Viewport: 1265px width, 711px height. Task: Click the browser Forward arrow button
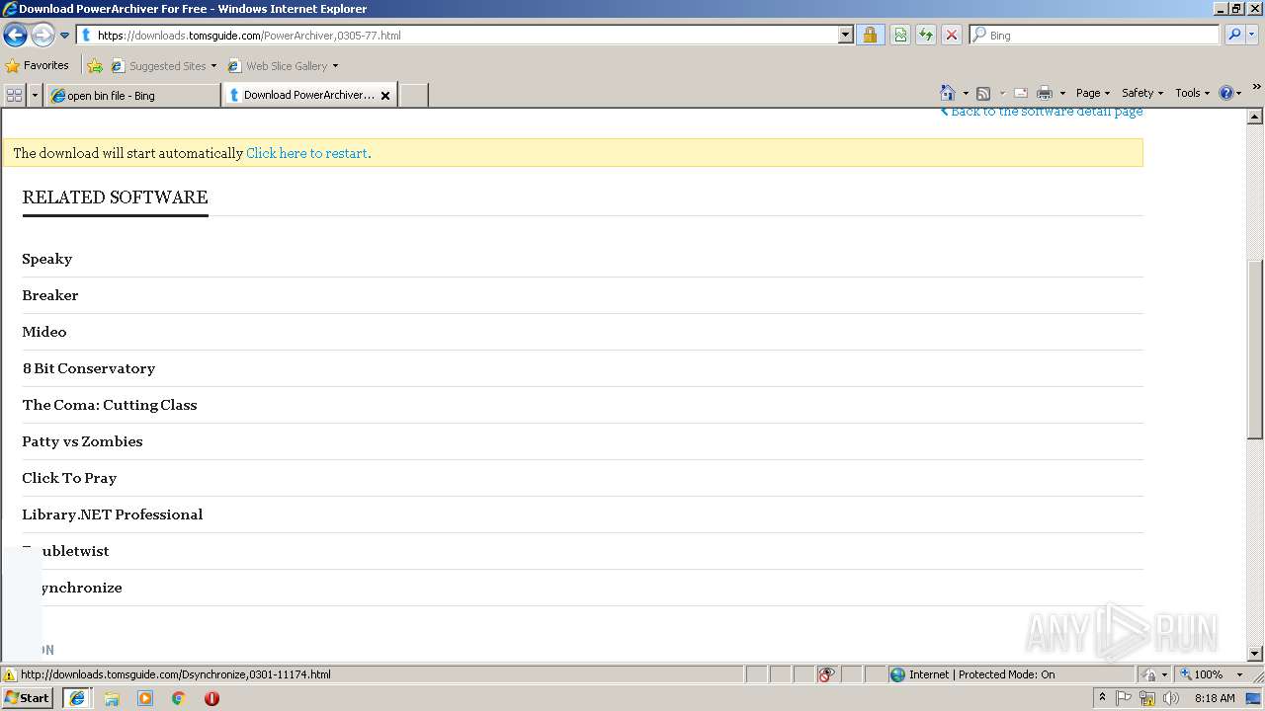42,36
